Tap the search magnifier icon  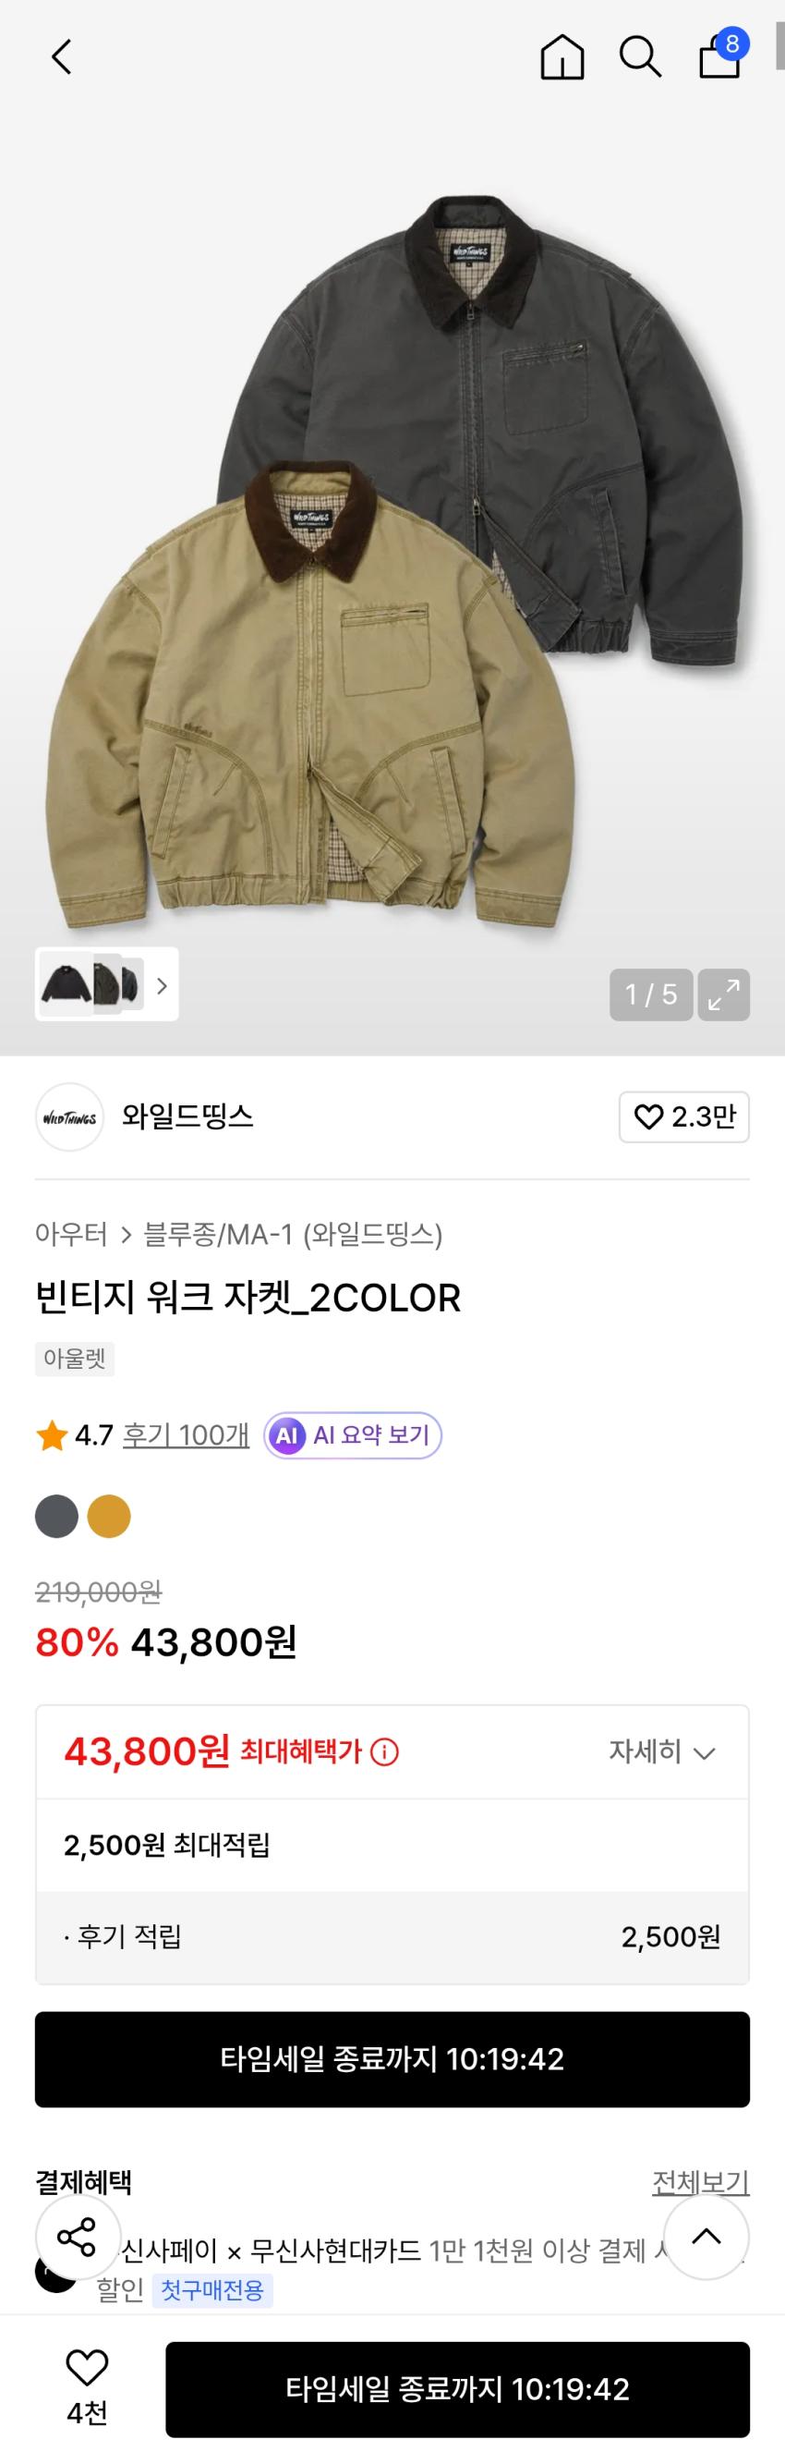point(640,57)
